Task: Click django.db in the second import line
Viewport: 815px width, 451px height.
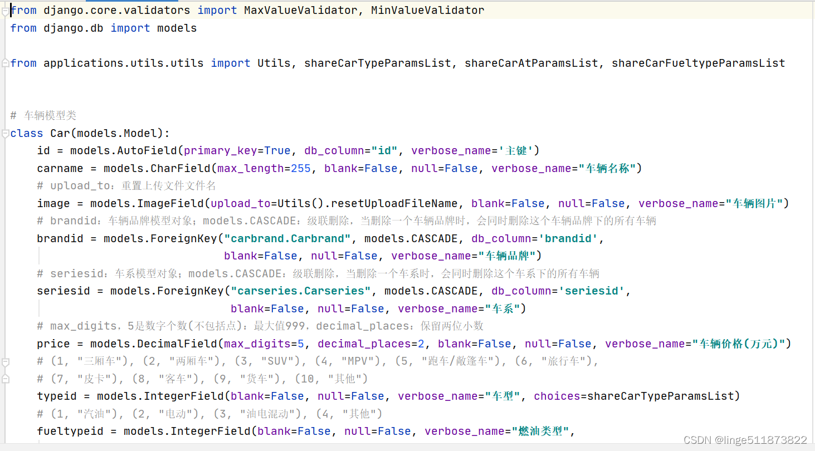Action: (x=74, y=28)
